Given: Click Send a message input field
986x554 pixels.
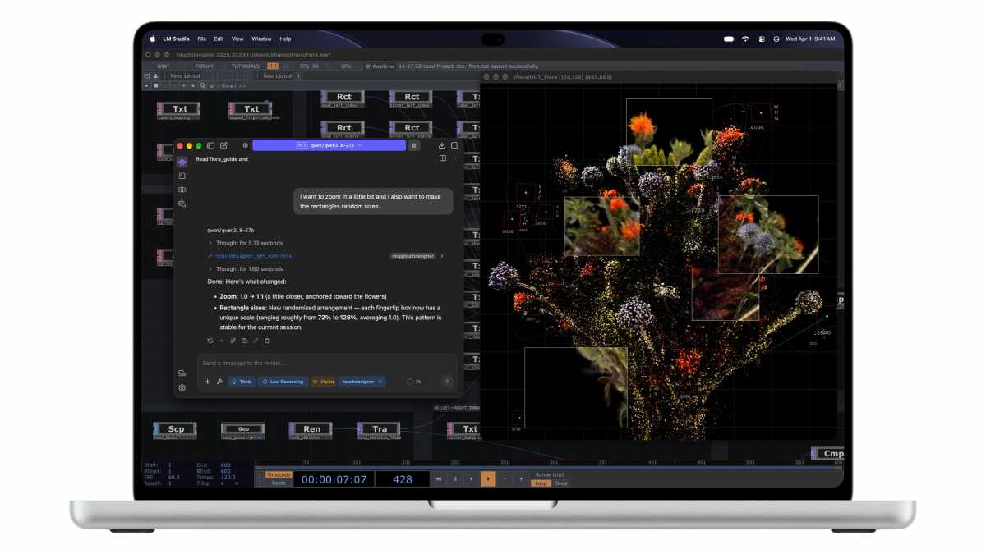Looking at the screenshot, I should (327, 363).
